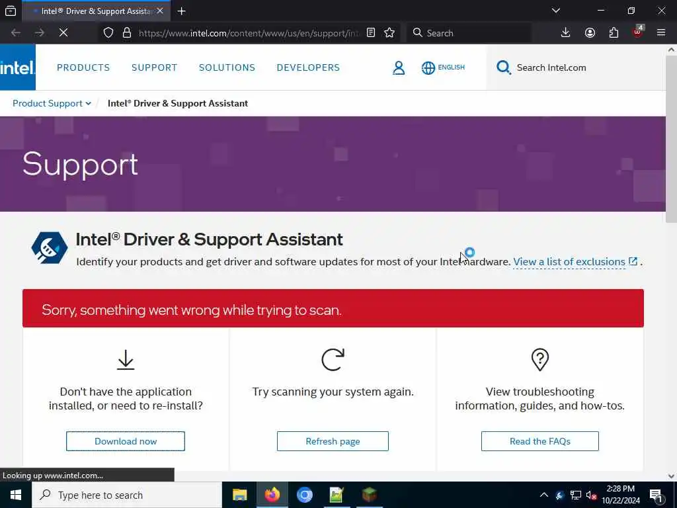
Task: Click the Refresh page button
Action: click(x=333, y=441)
